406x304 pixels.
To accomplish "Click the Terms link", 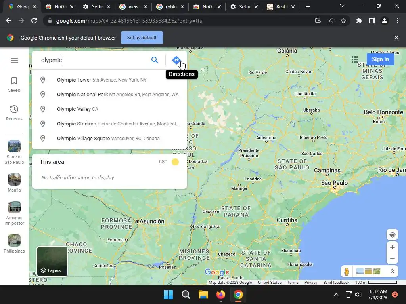I will (x=293, y=282).
